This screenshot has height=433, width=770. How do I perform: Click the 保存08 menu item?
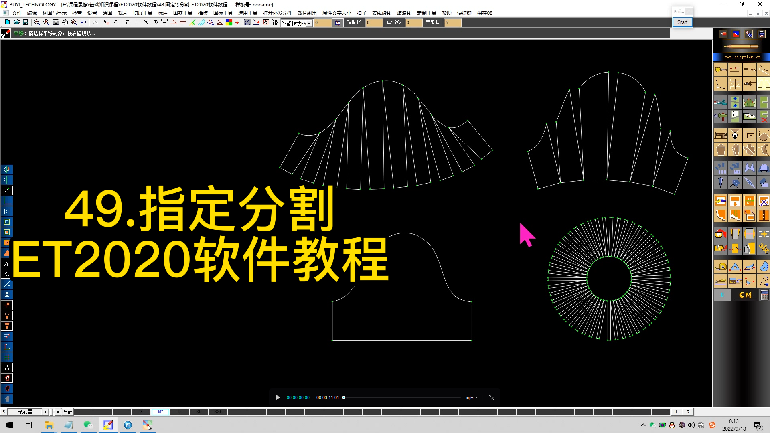click(x=485, y=13)
